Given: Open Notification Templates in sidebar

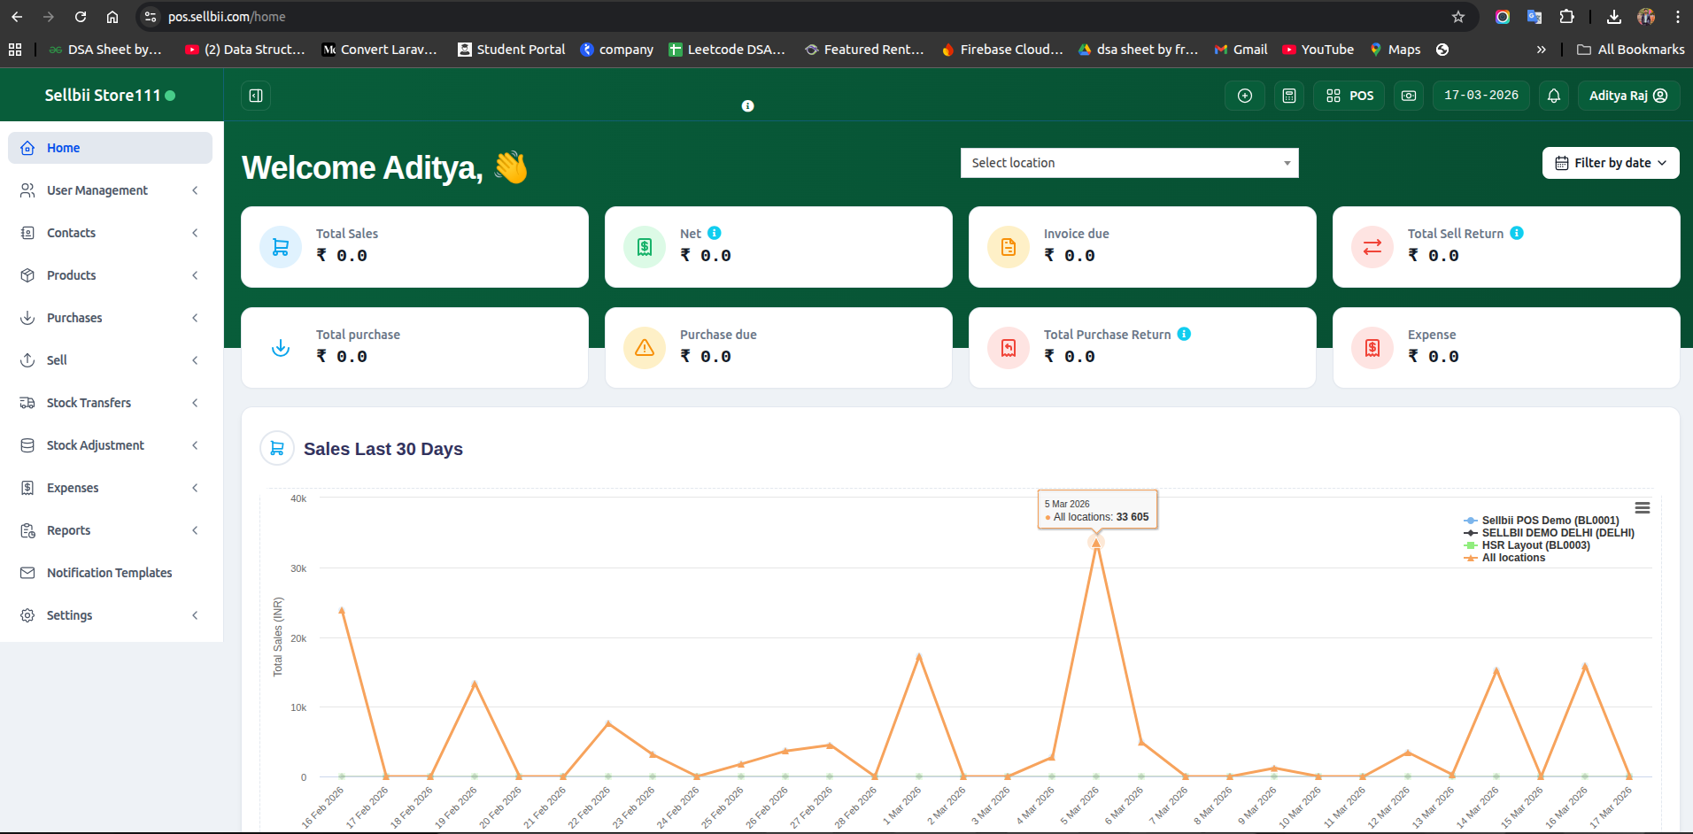Looking at the screenshot, I should tap(109, 573).
